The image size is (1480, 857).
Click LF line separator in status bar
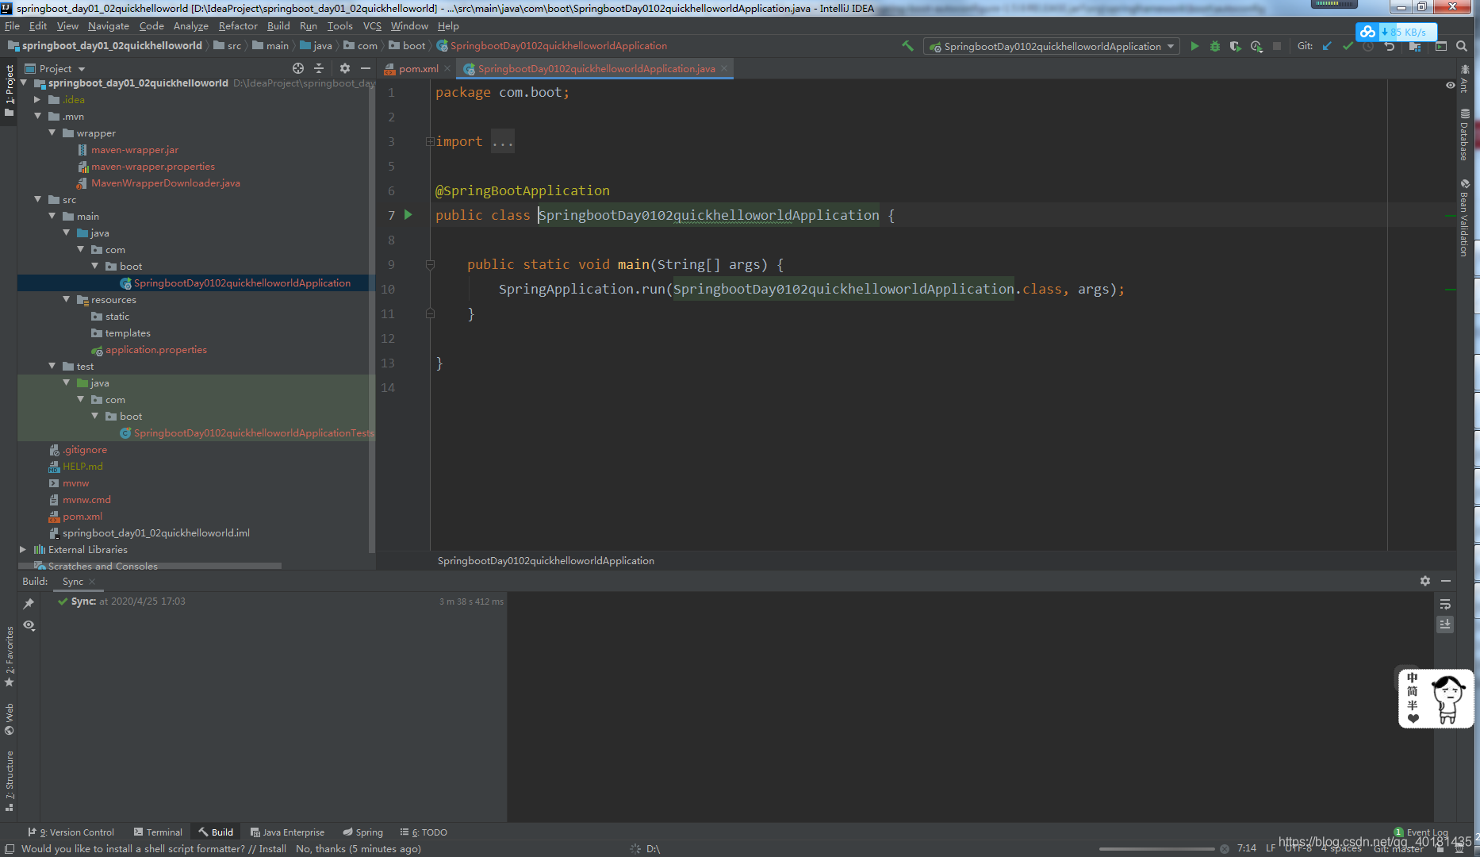[1271, 848]
